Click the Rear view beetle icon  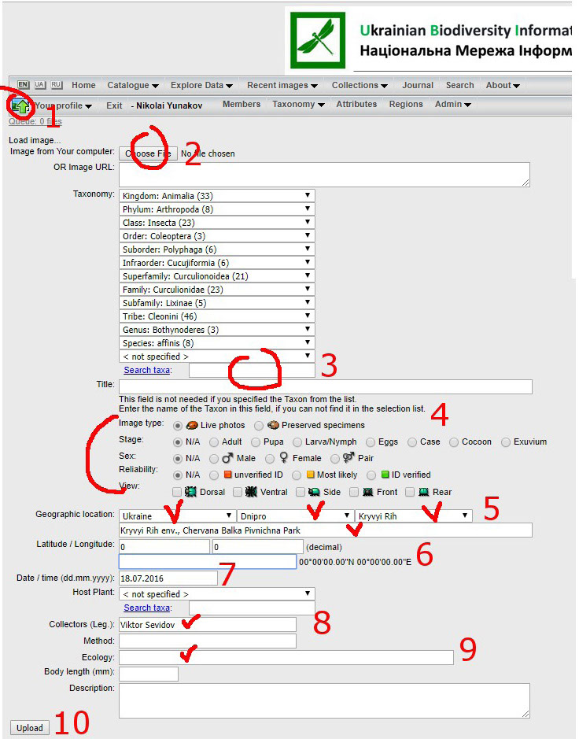pos(423,492)
